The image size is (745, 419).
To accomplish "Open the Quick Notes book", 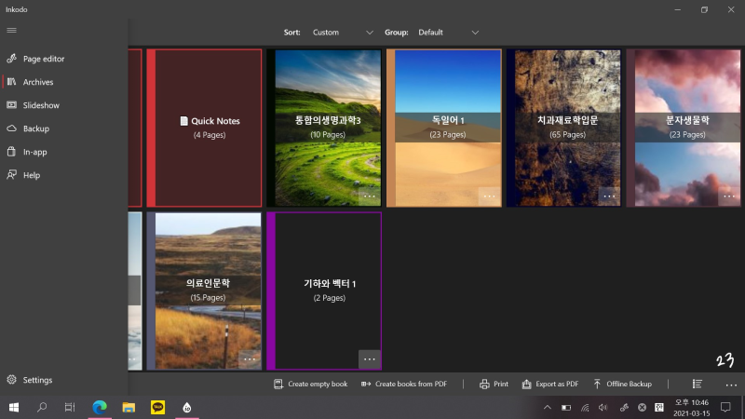I will coord(204,128).
